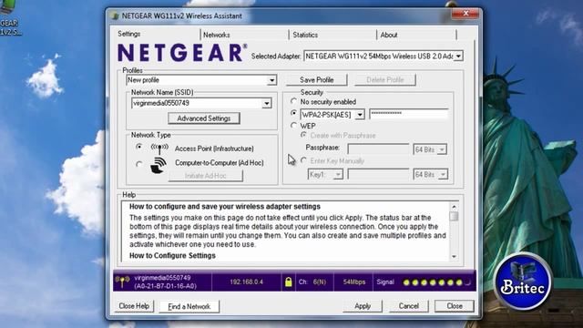This screenshot has width=583, height=328.
Task: Click the Close button at bottom
Action: pos(455,306)
